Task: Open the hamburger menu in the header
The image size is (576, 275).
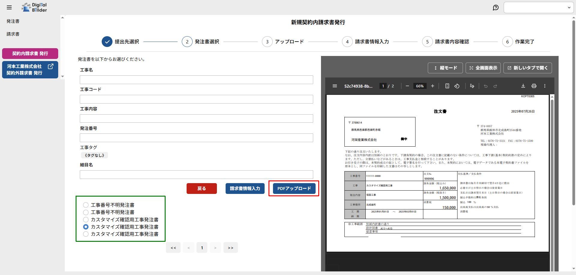Action: point(9,7)
